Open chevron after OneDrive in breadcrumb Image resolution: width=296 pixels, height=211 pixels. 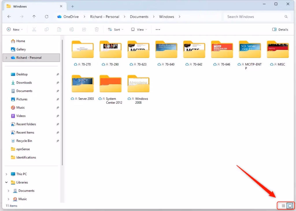84,16
